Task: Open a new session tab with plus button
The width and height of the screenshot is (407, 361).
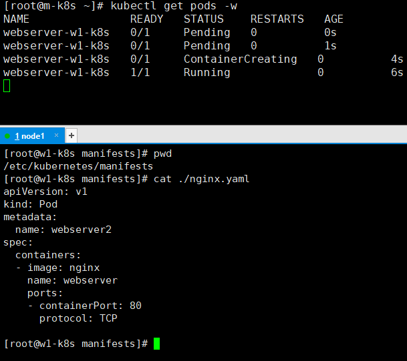Action: coord(72,135)
